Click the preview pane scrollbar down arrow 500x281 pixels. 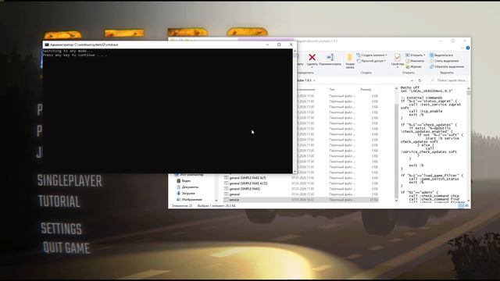tap(469, 201)
